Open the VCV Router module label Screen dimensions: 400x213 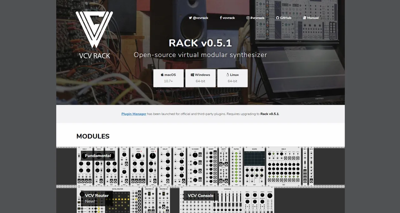[97, 198]
